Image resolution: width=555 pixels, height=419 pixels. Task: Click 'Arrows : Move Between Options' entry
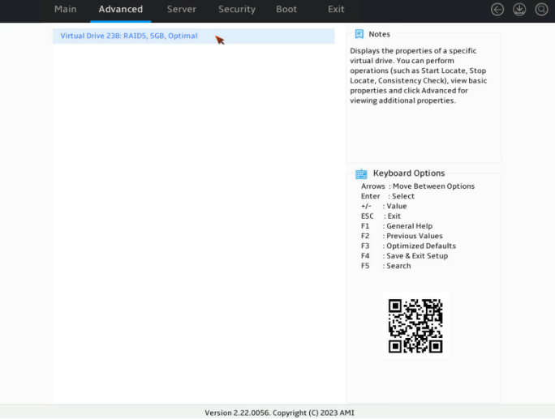[x=418, y=186]
